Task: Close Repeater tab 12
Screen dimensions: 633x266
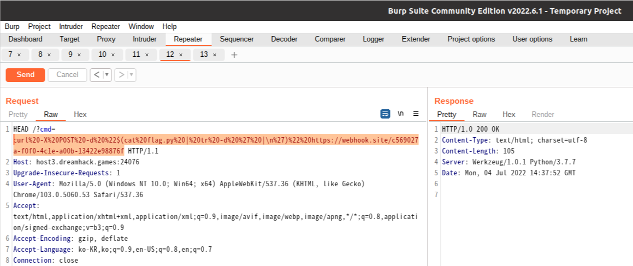Action: click(180, 55)
